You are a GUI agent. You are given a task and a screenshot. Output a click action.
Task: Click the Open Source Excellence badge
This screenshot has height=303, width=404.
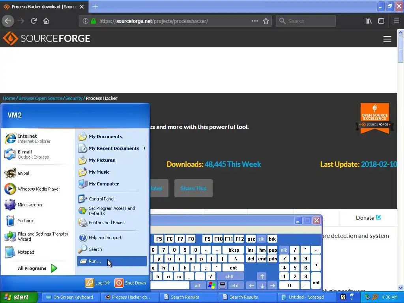(375, 118)
